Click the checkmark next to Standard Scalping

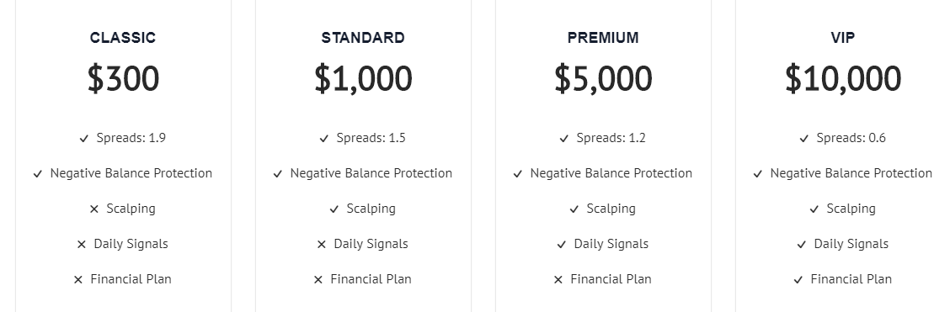[334, 209]
